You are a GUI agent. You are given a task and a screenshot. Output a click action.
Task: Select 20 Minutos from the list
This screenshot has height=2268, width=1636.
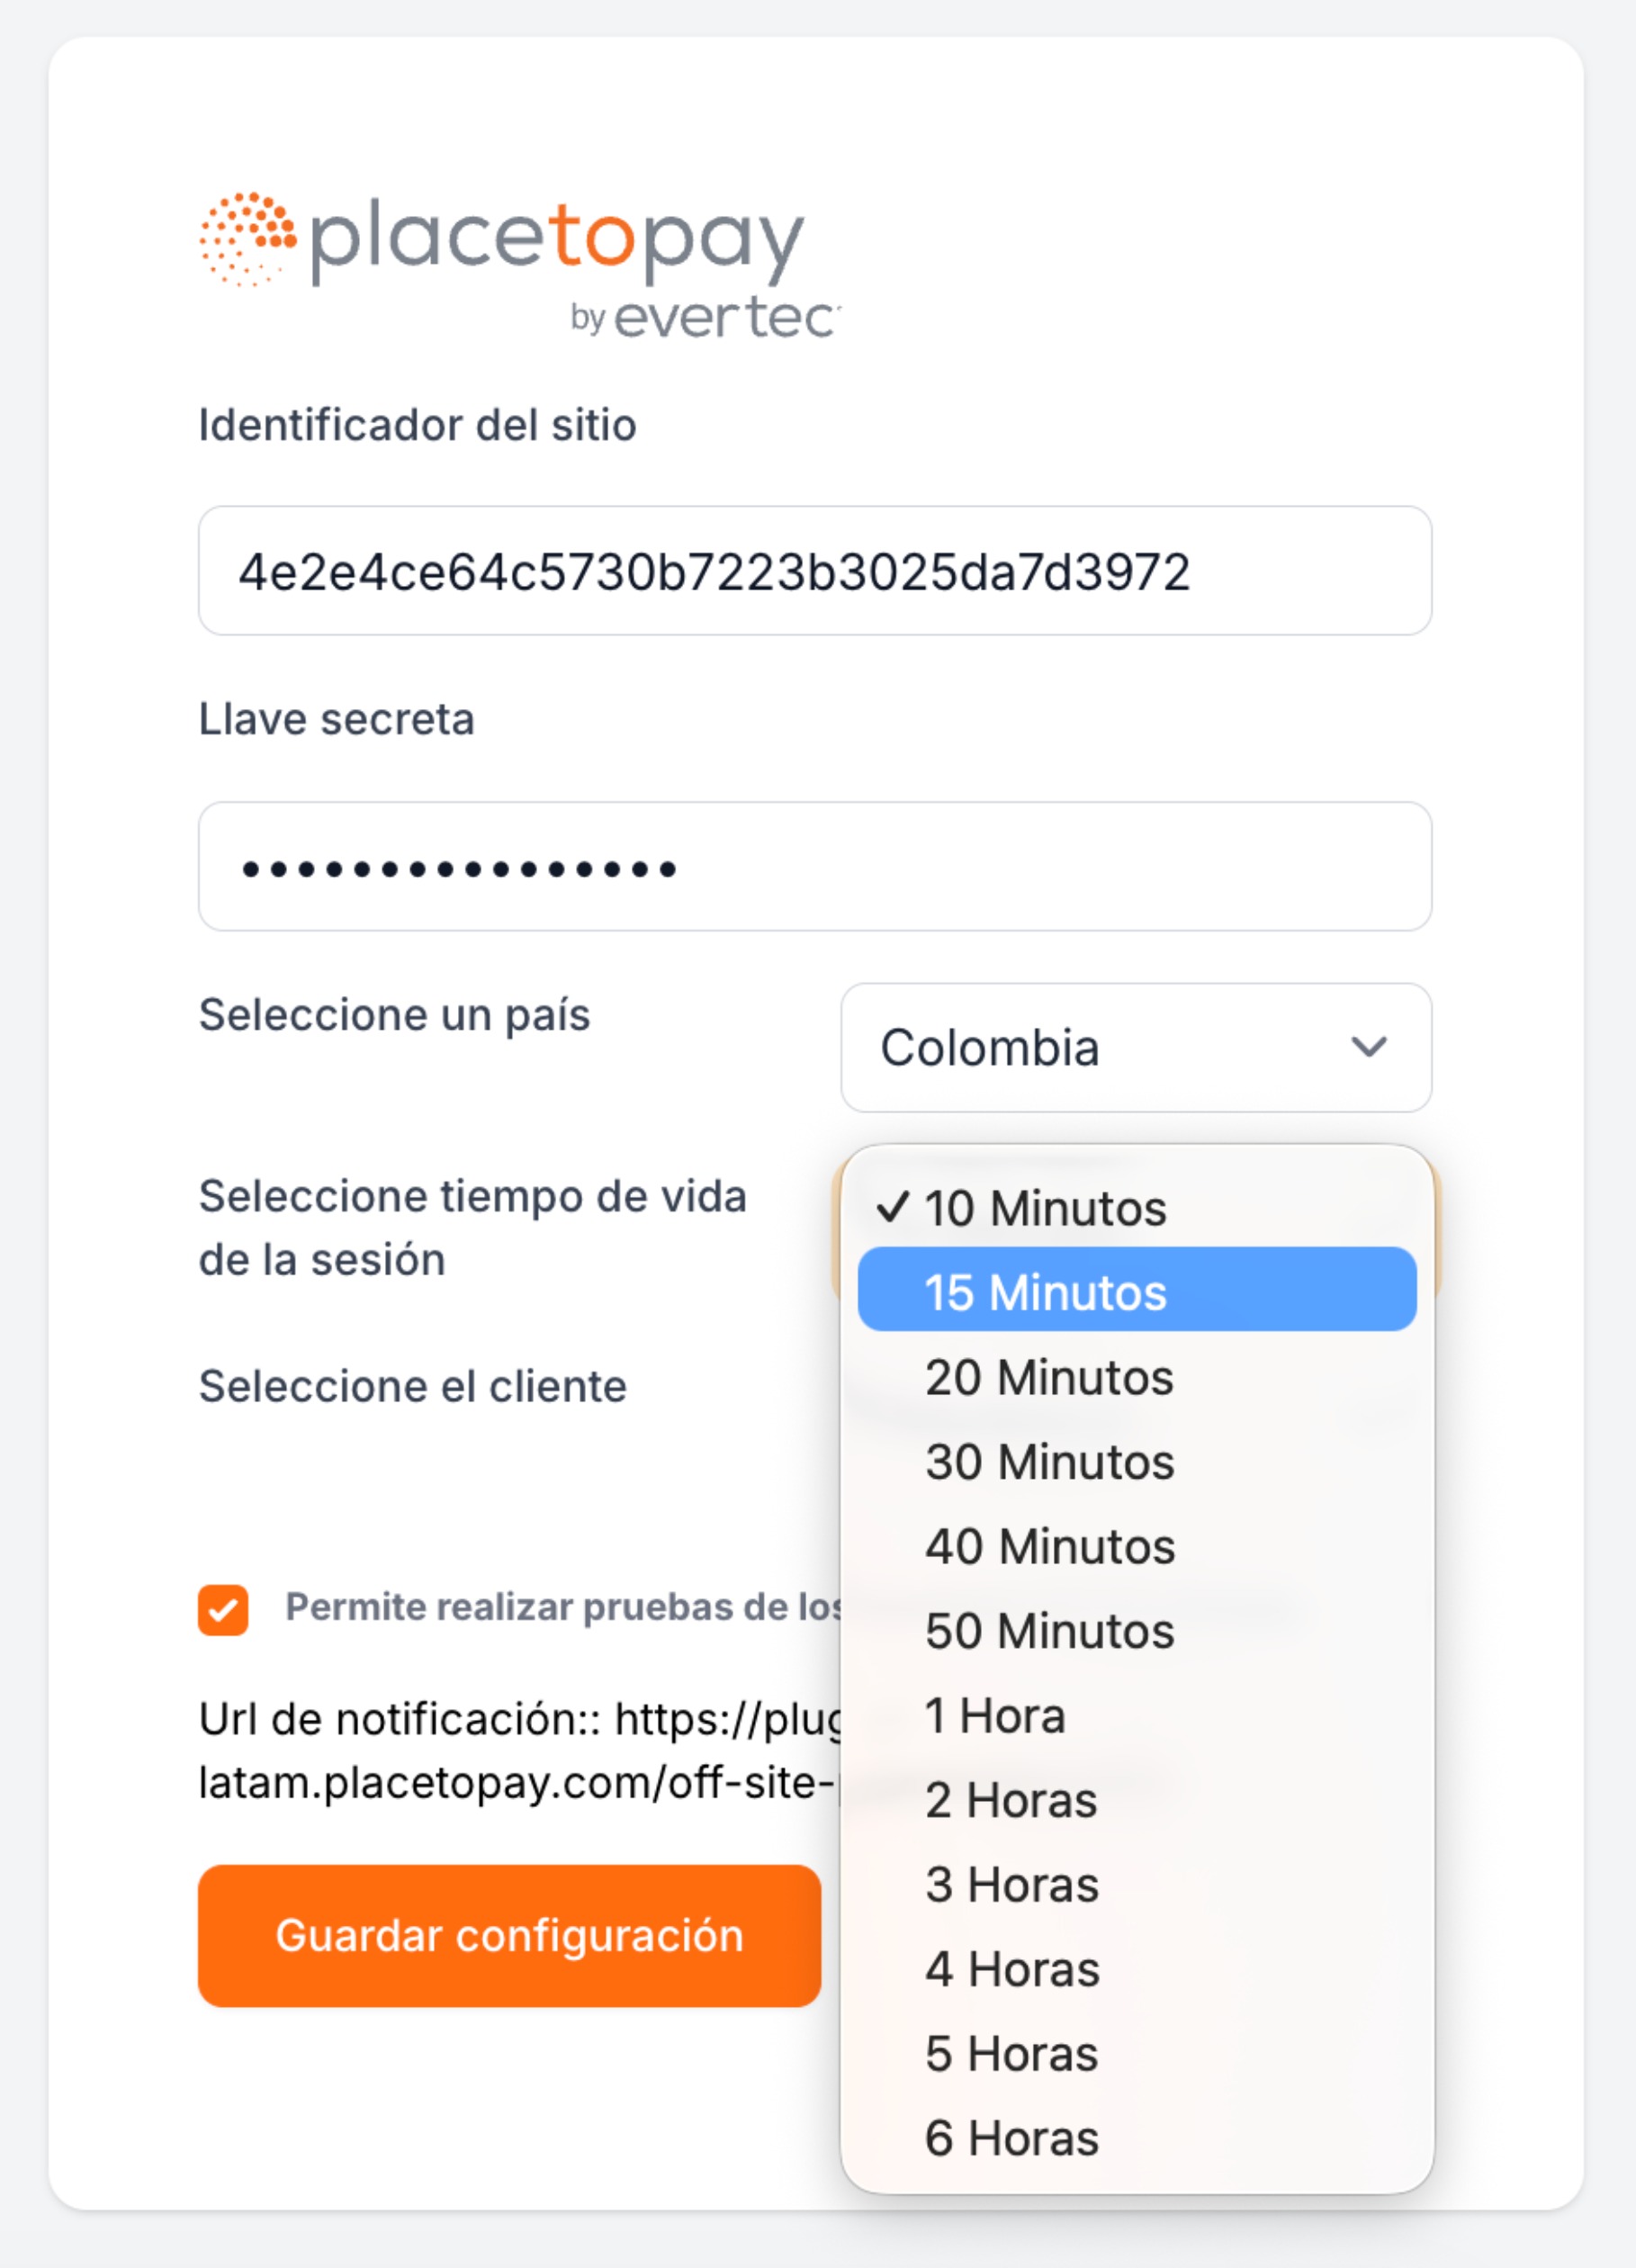(x=1049, y=1377)
